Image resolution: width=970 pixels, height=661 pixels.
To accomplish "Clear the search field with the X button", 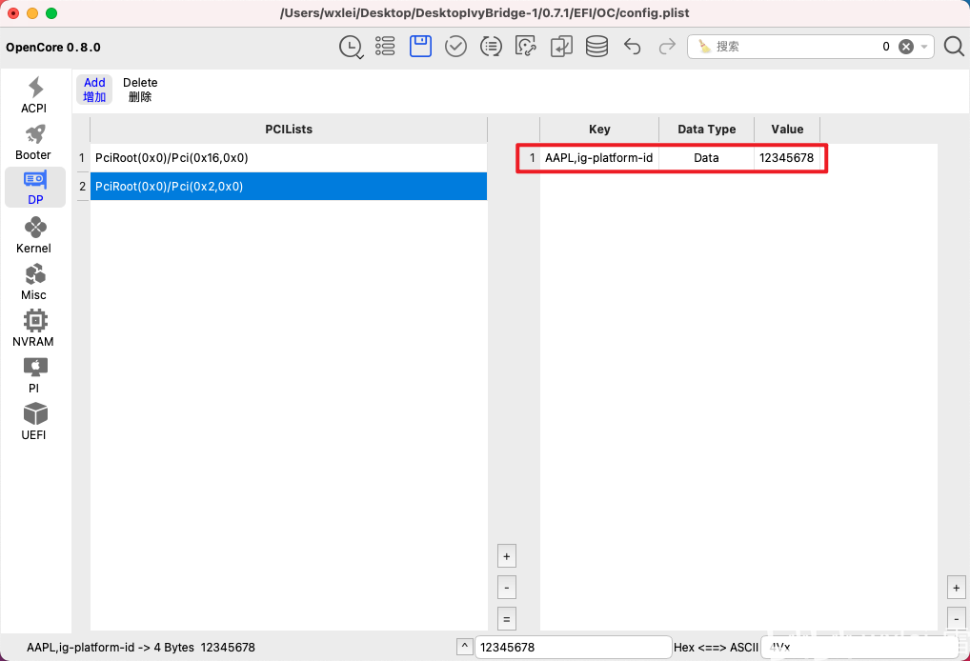I will [x=905, y=47].
